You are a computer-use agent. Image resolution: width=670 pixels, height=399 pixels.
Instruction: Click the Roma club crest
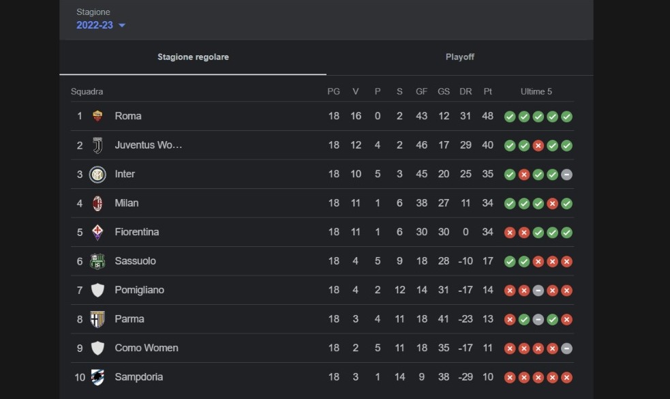(x=97, y=116)
